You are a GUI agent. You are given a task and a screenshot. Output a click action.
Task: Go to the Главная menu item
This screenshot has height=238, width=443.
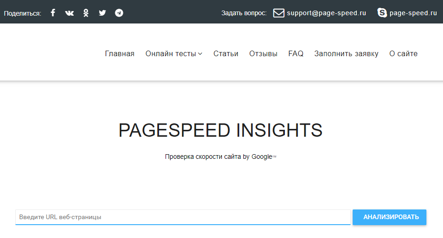pyautogui.click(x=119, y=53)
